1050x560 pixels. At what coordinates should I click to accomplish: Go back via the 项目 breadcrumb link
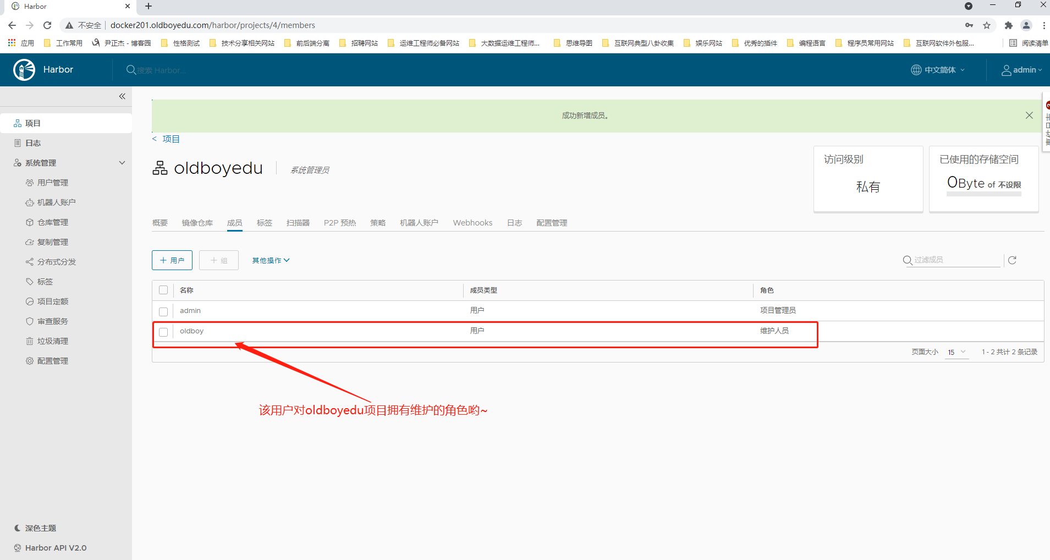point(171,139)
